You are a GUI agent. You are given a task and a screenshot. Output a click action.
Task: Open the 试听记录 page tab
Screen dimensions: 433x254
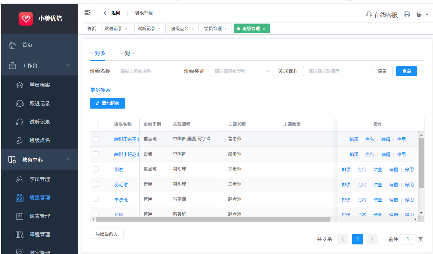pyautogui.click(x=147, y=29)
